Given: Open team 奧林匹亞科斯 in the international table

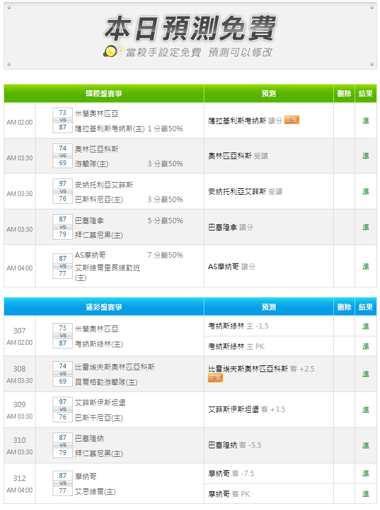Looking at the screenshot, I should 96,149.
